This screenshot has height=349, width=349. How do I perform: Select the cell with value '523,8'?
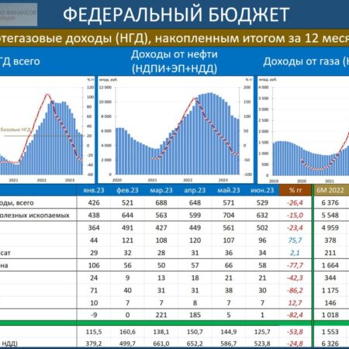[262, 344]
